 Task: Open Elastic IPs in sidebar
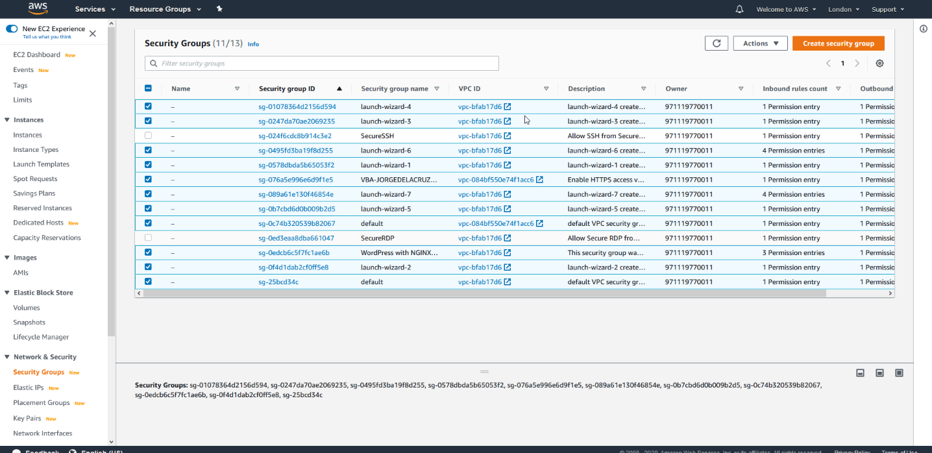29,387
